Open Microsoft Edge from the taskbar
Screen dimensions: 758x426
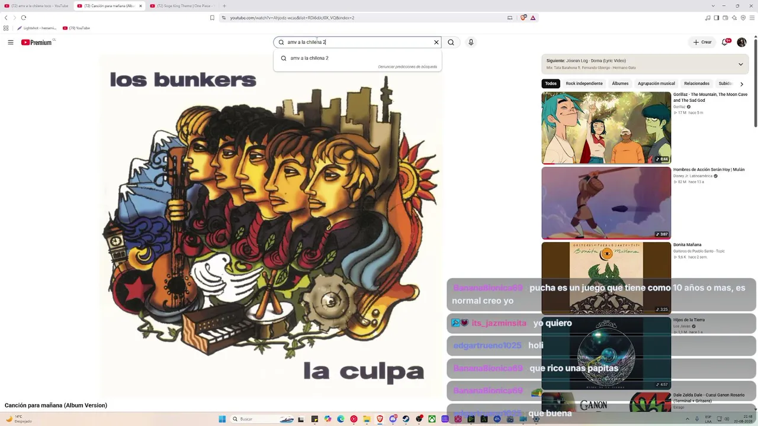341,419
